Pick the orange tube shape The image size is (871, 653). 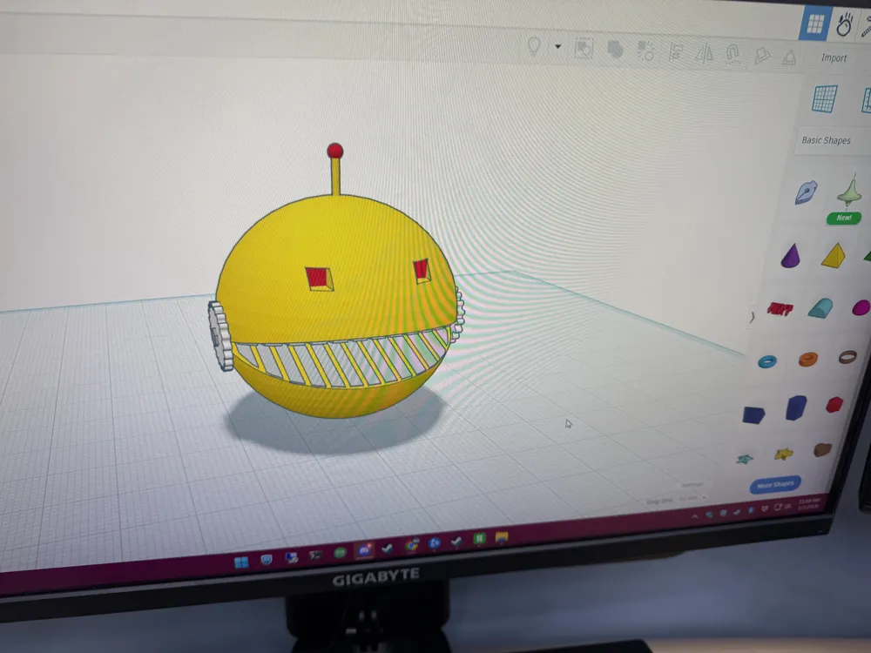808,360
